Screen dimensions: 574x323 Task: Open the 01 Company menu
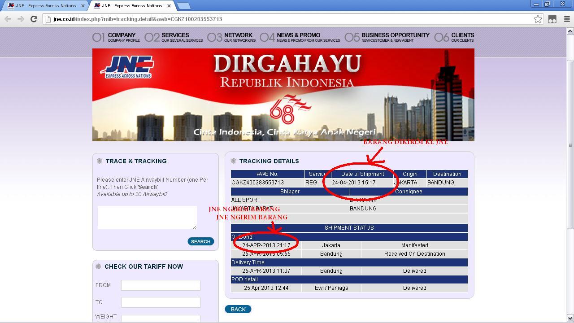116,37
